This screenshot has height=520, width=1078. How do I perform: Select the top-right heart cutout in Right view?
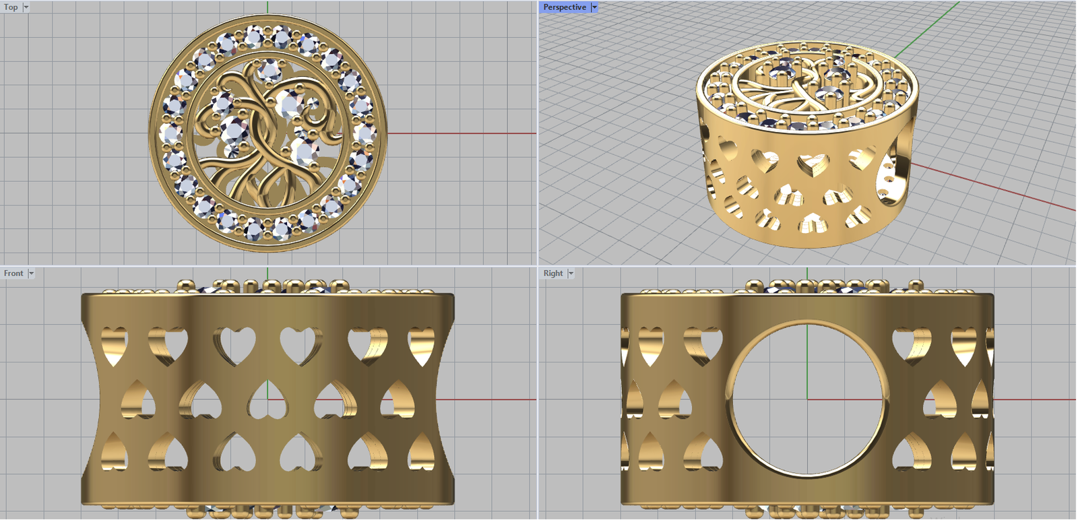[963, 345]
